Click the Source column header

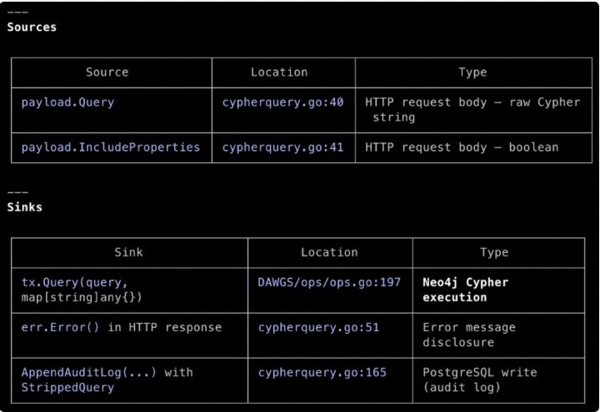click(x=107, y=72)
